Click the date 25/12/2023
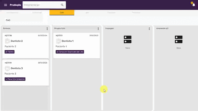 tap(42, 63)
